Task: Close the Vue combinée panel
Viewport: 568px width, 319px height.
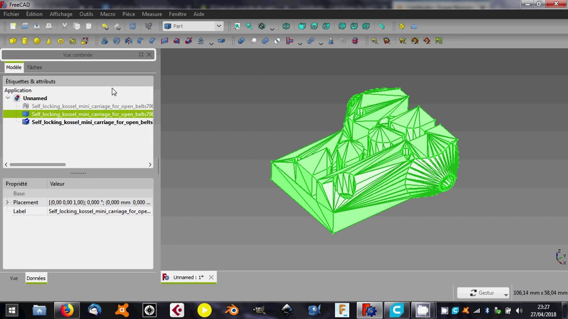Action: [149, 54]
